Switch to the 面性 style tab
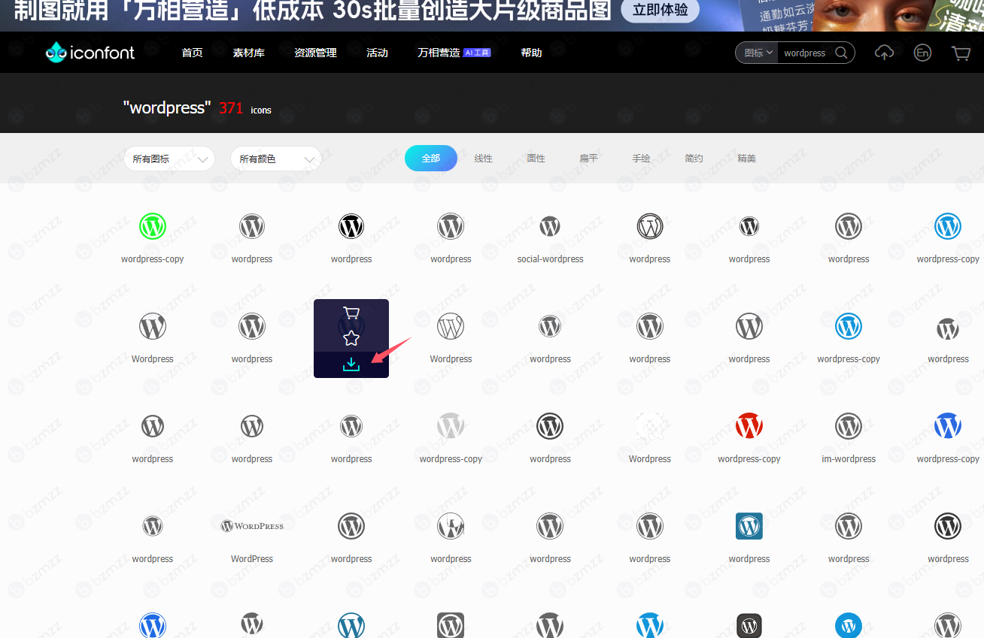 [536, 159]
